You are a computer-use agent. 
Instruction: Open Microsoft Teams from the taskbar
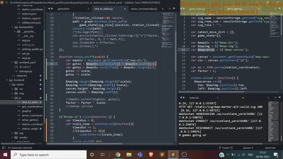[140, 155]
